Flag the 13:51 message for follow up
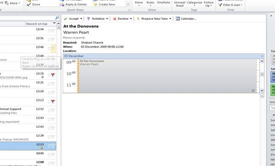The height and width of the screenshot is (166, 275). coord(53,39)
